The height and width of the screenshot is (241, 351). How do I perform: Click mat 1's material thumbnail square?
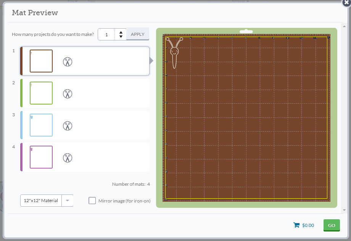41,61
